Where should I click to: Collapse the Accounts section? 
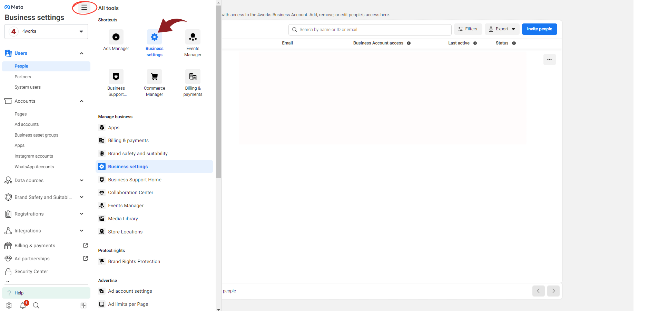[x=81, y=101]
